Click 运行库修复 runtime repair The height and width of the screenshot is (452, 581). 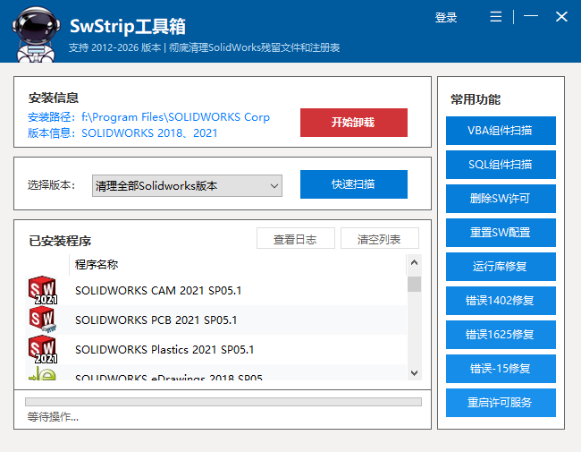coord(501,267)
